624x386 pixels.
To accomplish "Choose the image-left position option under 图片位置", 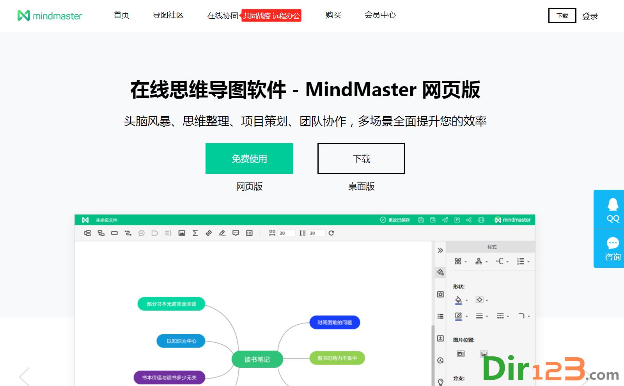I will point(461,354).
